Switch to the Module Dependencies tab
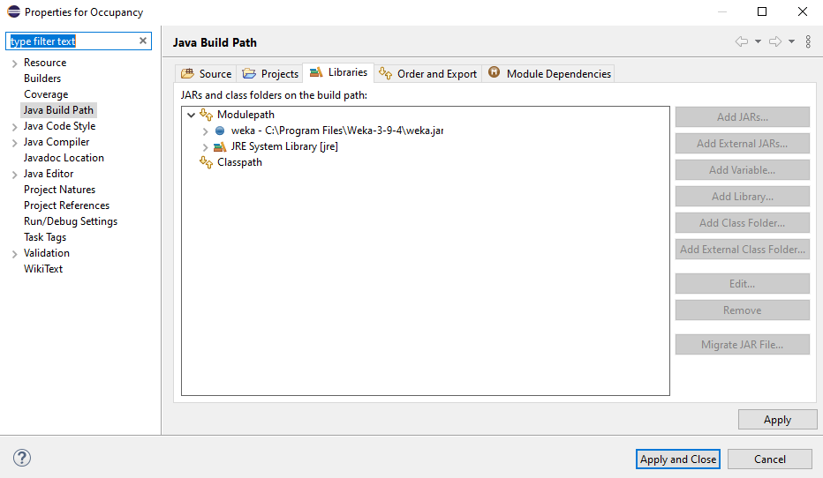The image size is (823, 478). click(549, 74)
